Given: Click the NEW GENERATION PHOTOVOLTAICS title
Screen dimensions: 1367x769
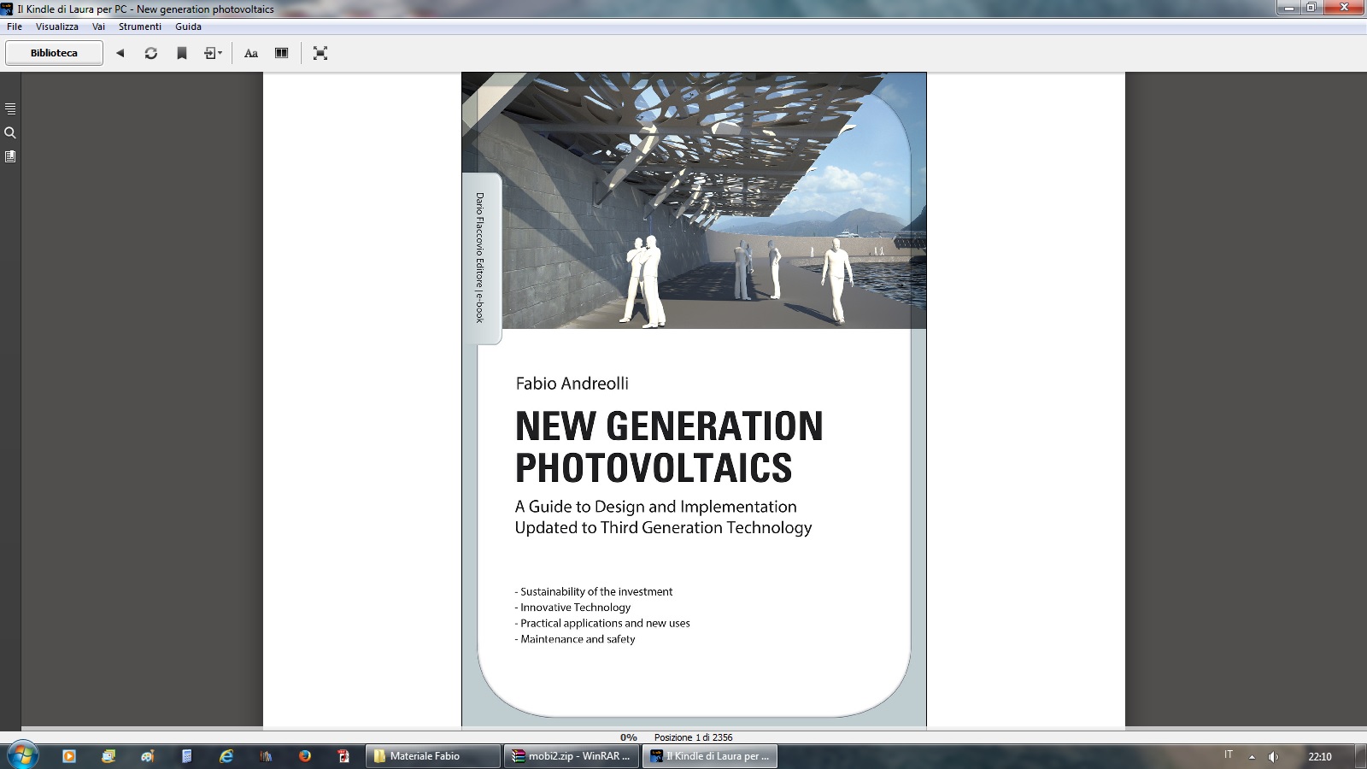Looking at the screenshot, I should [x=669, y=447].
